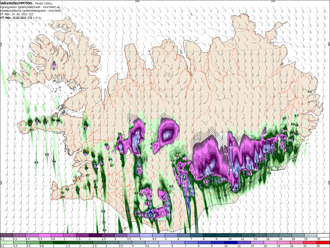Pick the light grey swatch between 25 and 30

[x=311, y=235]
